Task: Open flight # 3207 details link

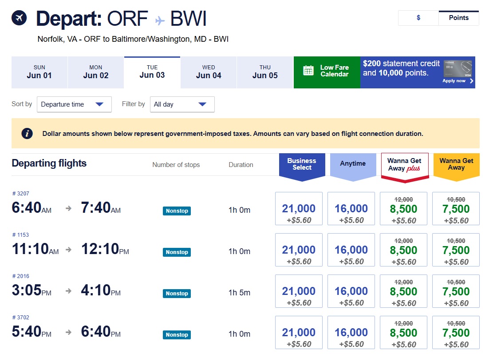Action: (x=21, y=194)
